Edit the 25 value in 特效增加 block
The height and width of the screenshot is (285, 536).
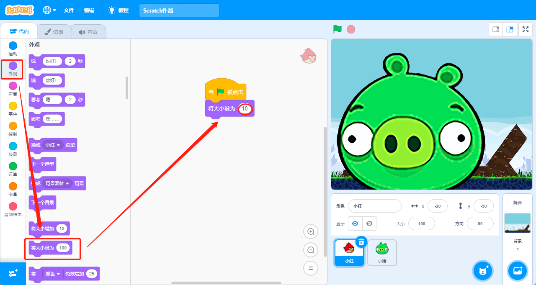(x=92, y=274)
